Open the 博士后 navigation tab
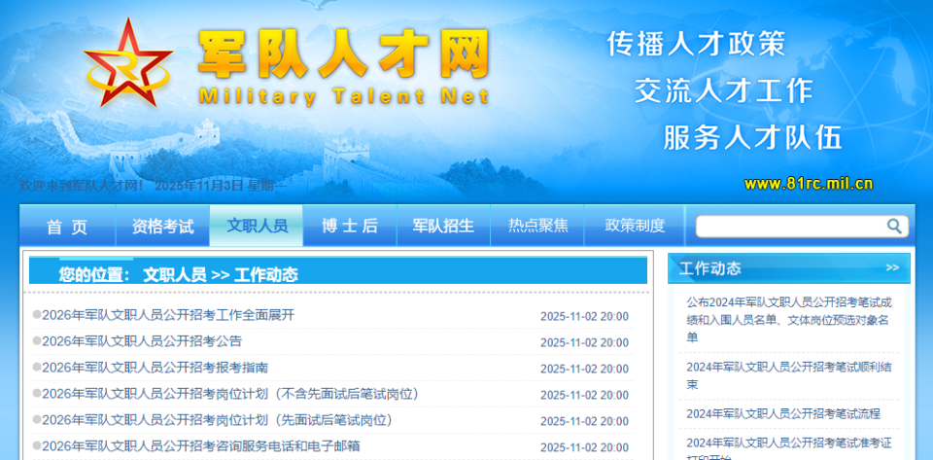This screenshot has height=460, width=933. coord(350,227)
